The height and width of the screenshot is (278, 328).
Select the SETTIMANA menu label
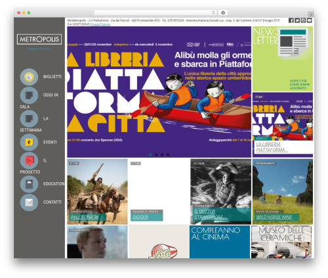[31, 130]
